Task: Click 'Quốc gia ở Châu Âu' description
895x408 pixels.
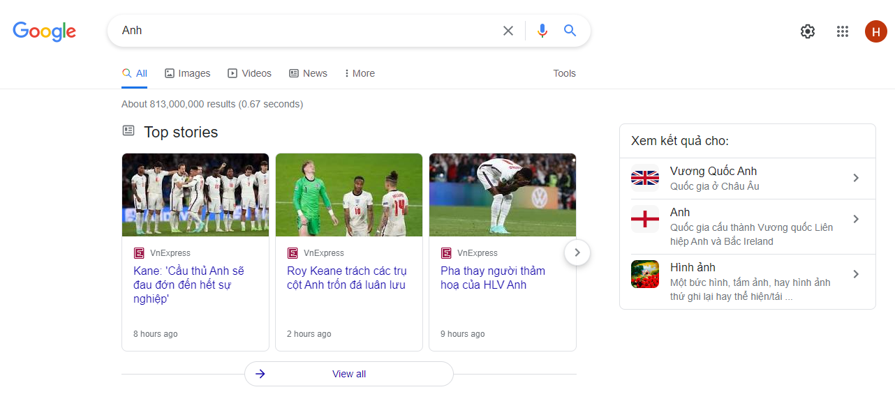Action: (x=714, y=186)
